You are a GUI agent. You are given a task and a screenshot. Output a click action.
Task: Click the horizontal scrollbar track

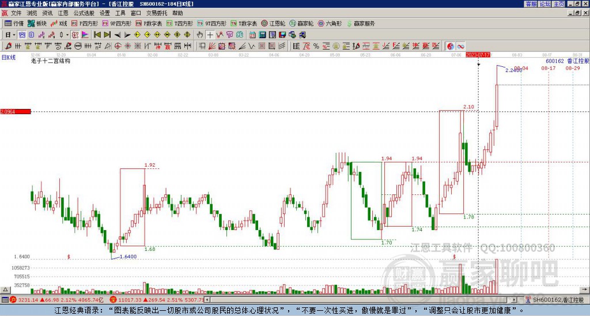360,300
